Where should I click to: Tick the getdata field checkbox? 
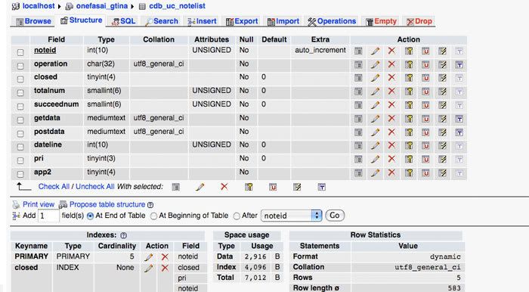20,120
